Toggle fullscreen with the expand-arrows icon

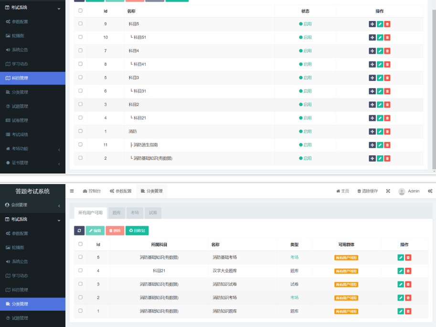point(388,191)
